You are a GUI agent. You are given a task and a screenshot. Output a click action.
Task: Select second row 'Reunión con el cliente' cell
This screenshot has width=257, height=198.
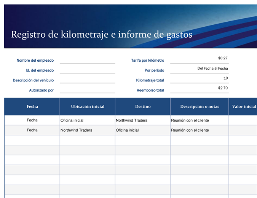point(200,130)
